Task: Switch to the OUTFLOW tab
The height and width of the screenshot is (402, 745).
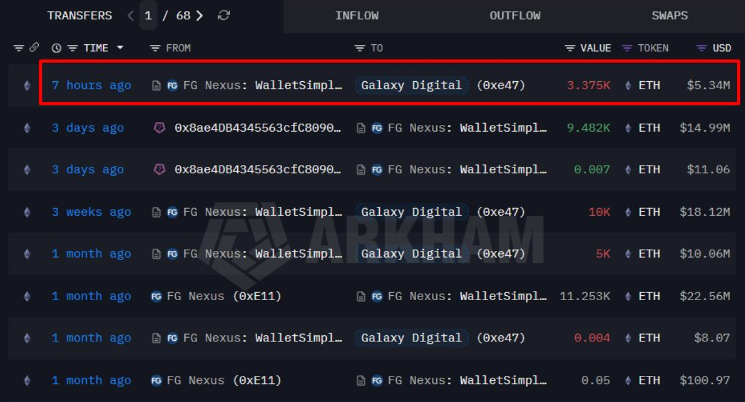Action: [515, 16]
